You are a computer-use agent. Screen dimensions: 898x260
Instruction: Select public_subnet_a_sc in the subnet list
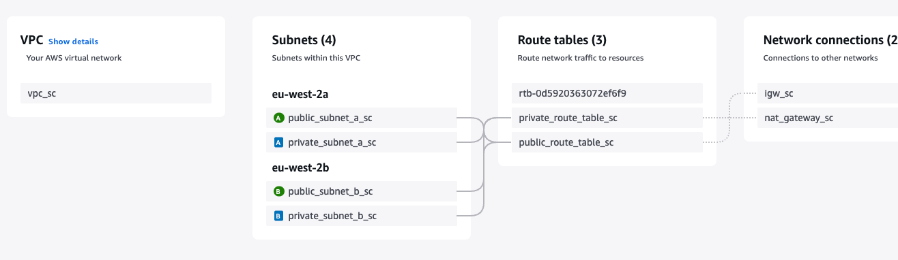[362, 118]
